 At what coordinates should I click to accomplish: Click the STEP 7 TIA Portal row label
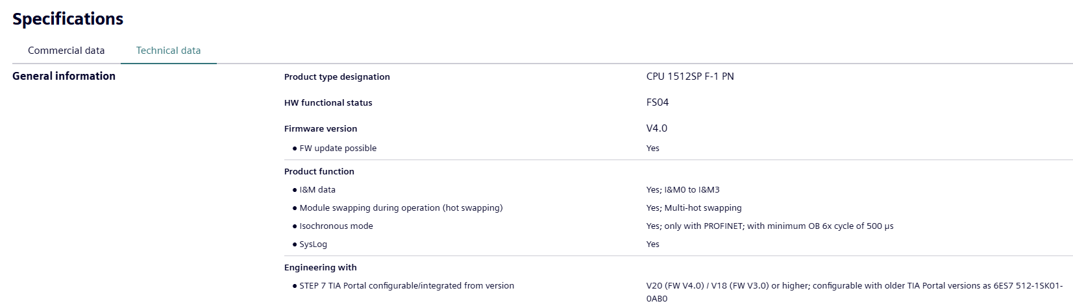[406, 285]
